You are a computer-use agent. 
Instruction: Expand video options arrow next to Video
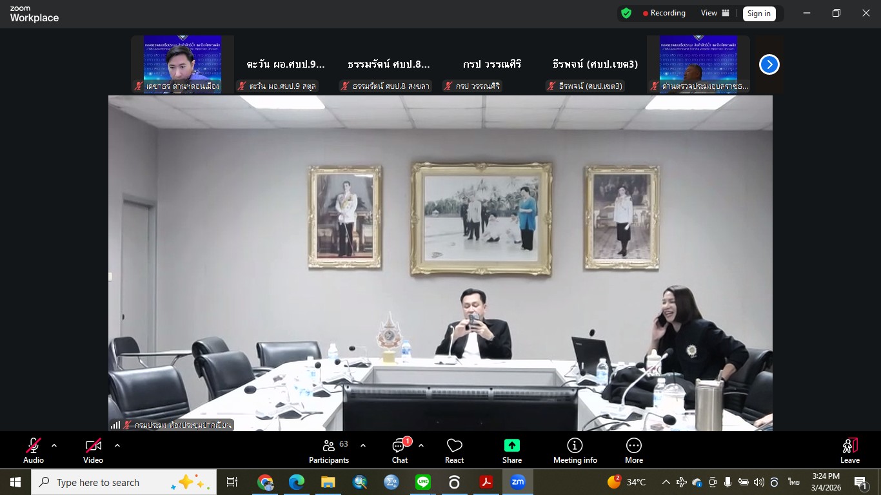[117, 445]
